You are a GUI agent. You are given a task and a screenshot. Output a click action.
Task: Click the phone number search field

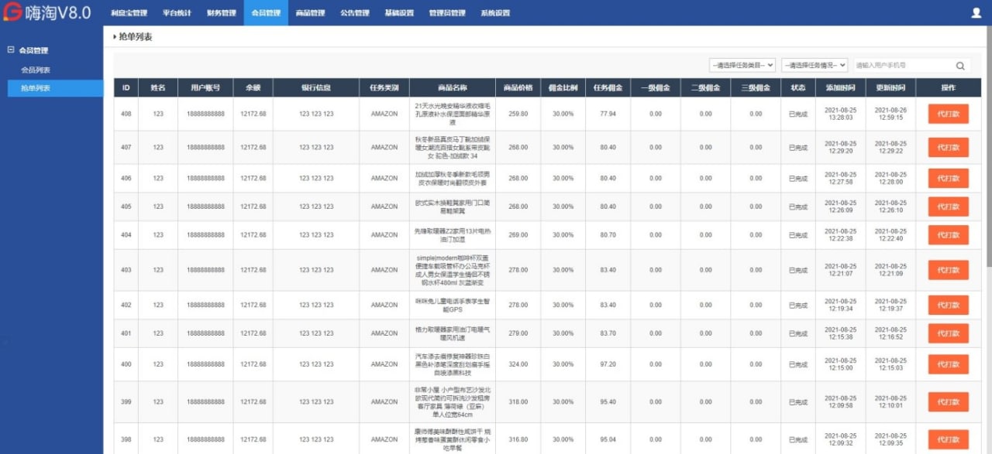coord(901,66)
